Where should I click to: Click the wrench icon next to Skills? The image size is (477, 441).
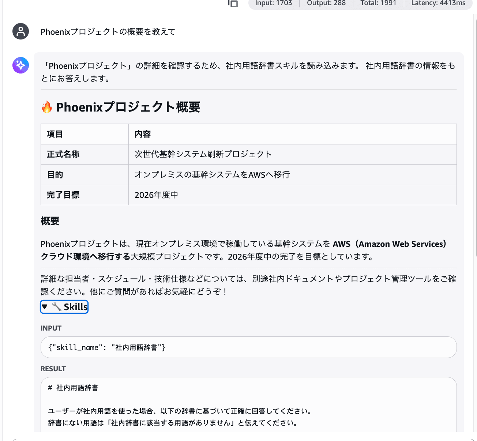(57, 306)
